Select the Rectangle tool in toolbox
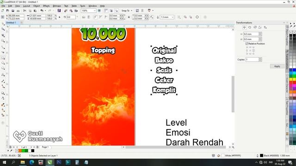The width and height of the screenshot is (296, 166). point(3,58)
